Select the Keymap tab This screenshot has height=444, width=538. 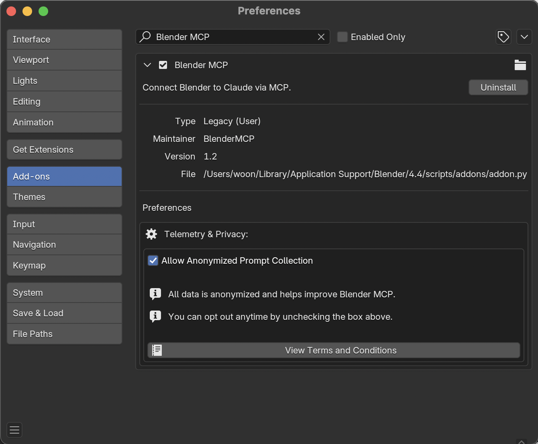click(x=64, y=265)
